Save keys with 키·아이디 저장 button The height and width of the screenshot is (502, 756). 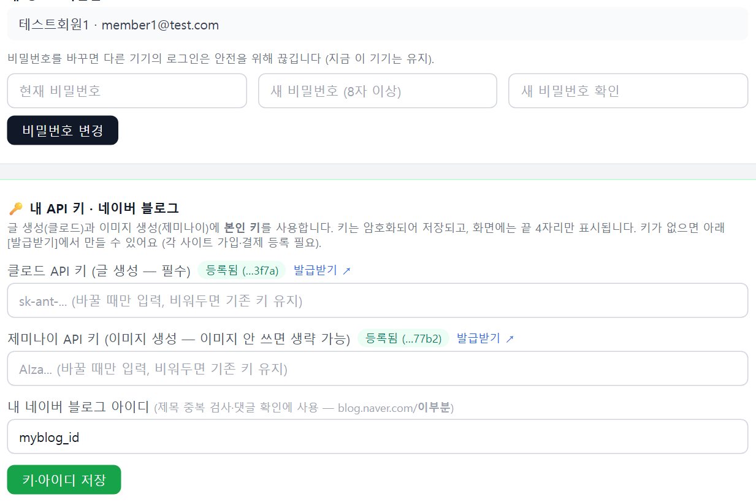point(64,479)
